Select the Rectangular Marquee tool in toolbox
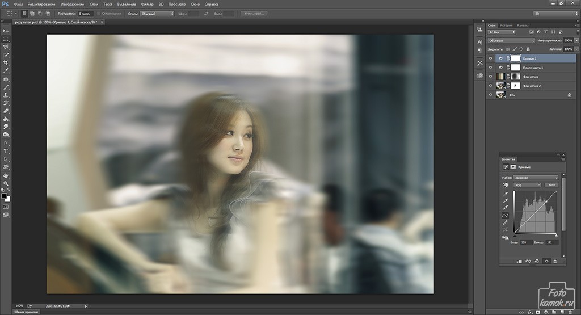 pos(6,39)
